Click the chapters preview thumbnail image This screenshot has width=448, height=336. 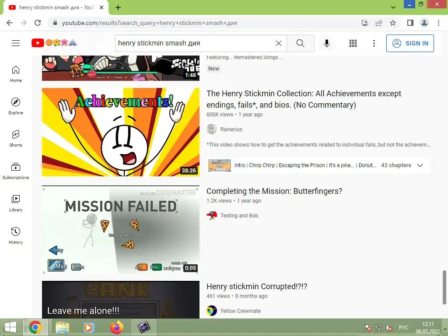click(x=220, y=165)
